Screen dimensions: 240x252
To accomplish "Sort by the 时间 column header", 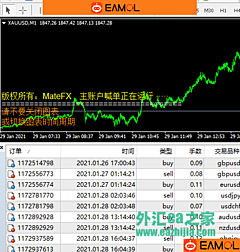I will pyautogui.click(x=128, y=151).
